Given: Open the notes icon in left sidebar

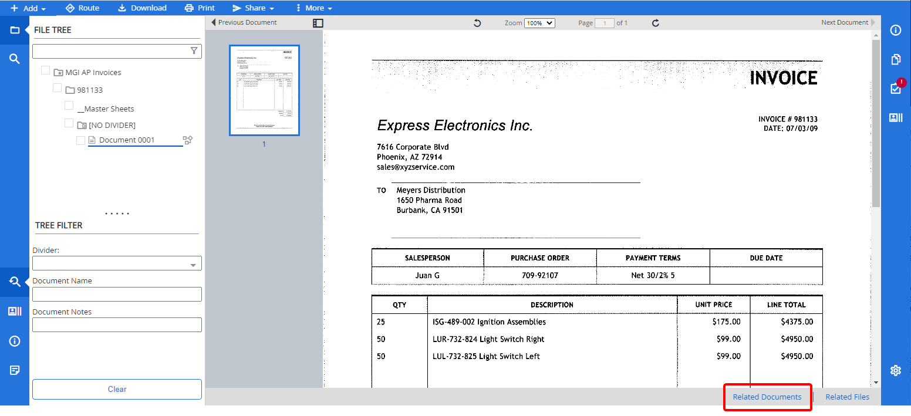Looking at the screenshot, I should click(x=15, y=370).
